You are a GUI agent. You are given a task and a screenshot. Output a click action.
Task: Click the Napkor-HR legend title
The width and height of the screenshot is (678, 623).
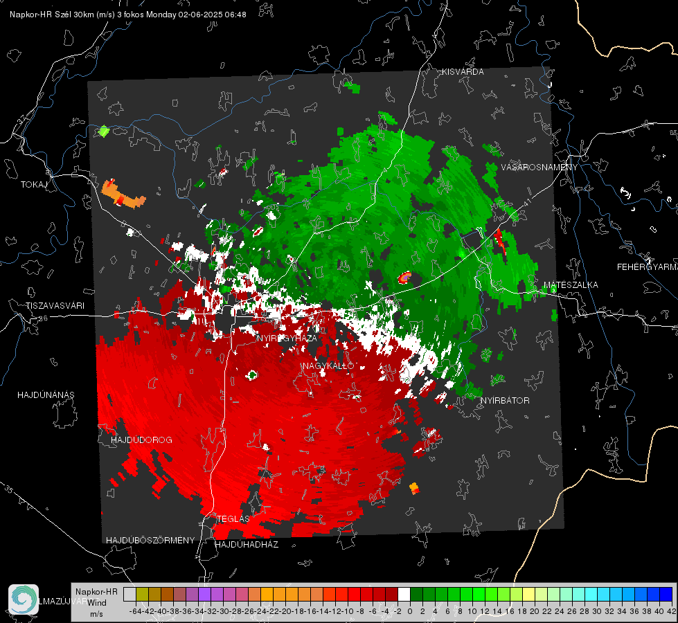point(96,592)
